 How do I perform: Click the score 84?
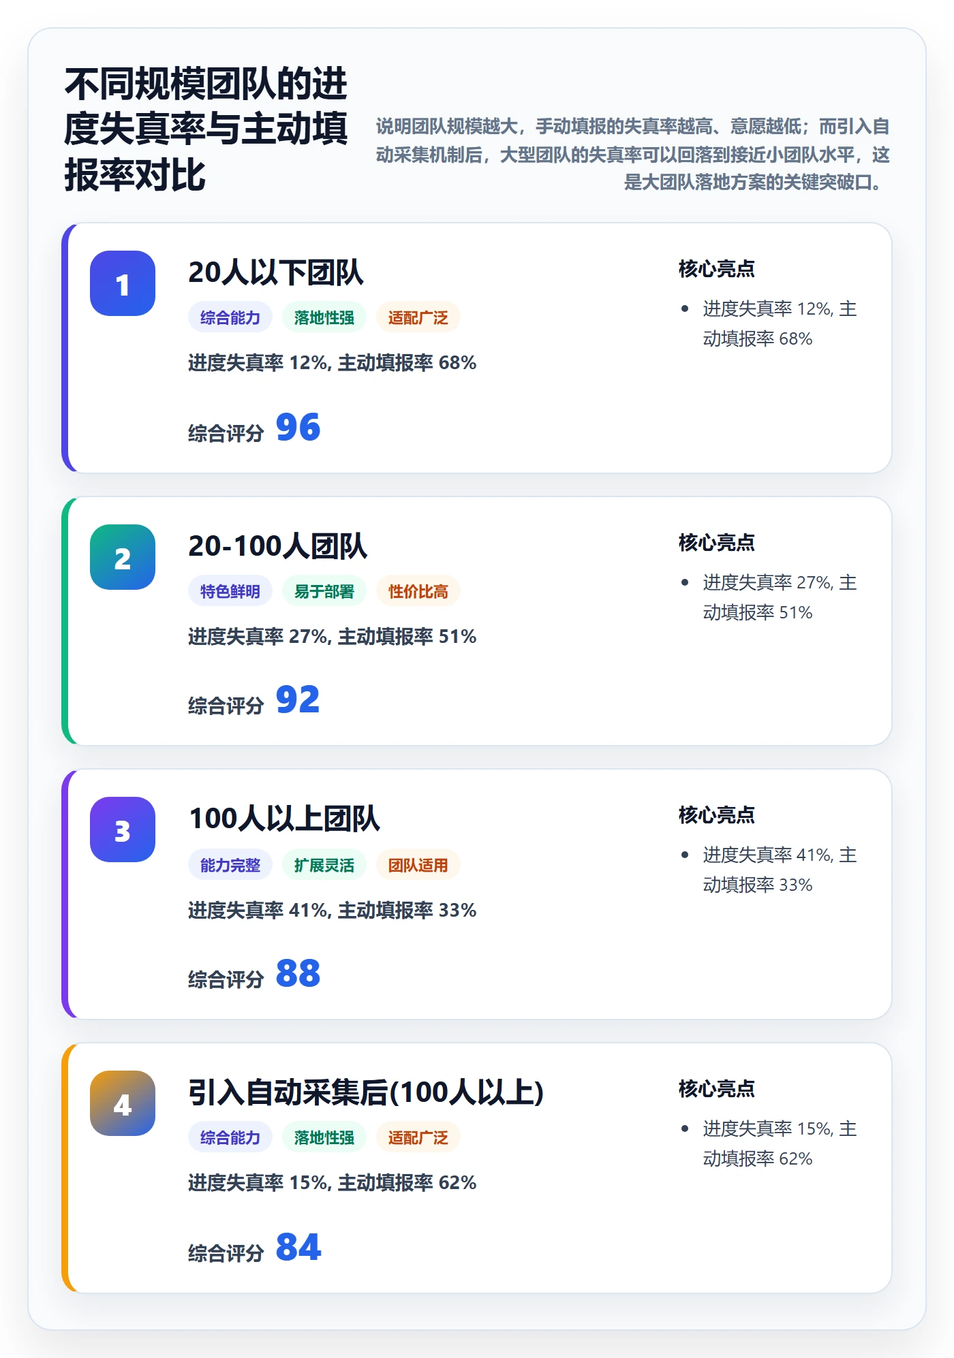coord(298,1248)
